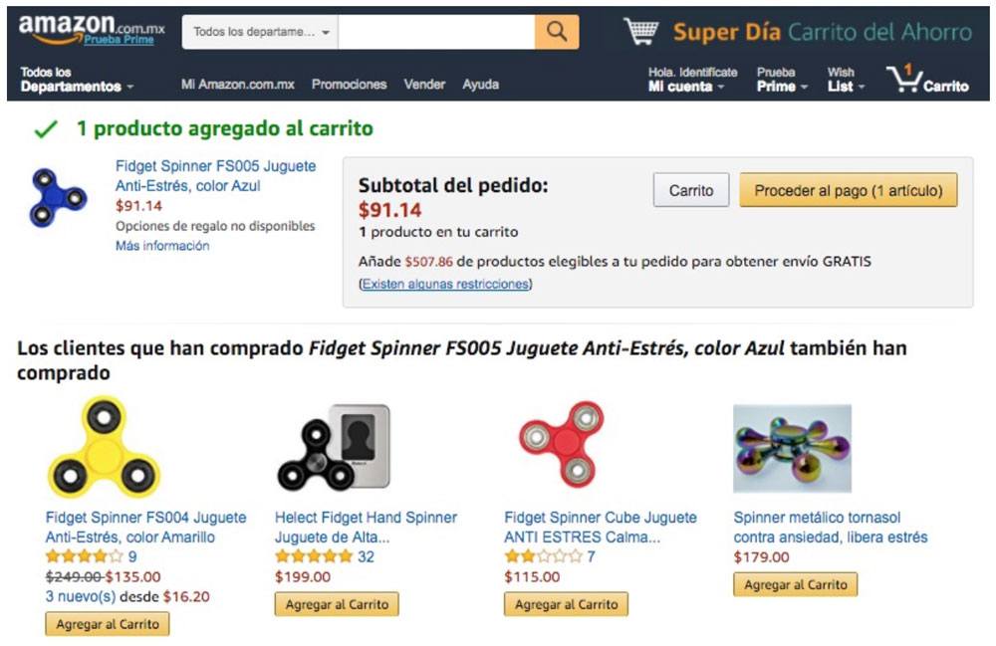This screenshot has width=996, height=646.
Task: Open the yellow Fidget Spinner FS004 image
Action: coord(103,449)
